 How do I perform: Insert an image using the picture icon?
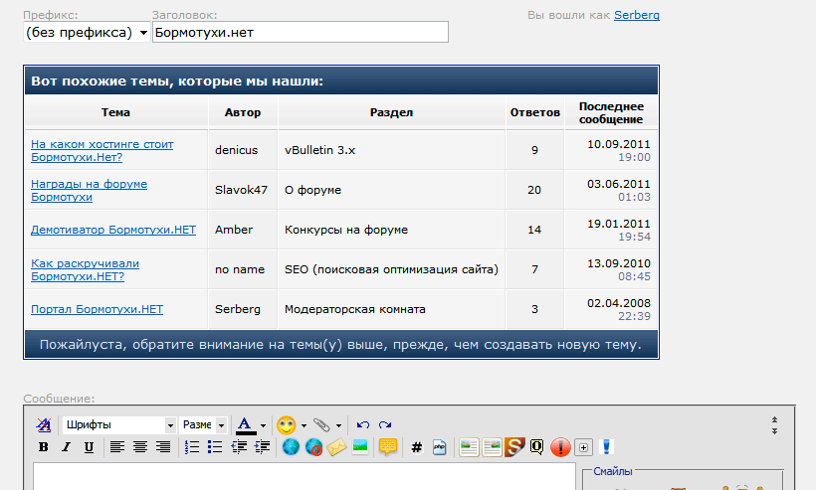point(360,447)
